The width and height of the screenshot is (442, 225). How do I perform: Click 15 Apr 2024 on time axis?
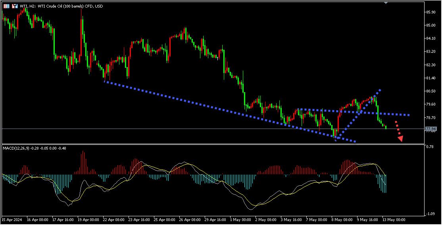(12, 219)
